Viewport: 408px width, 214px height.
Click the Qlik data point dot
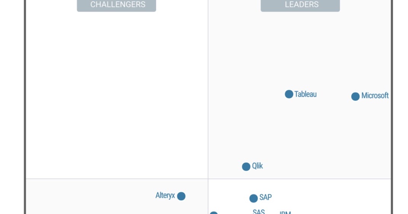tap(246, 166)
